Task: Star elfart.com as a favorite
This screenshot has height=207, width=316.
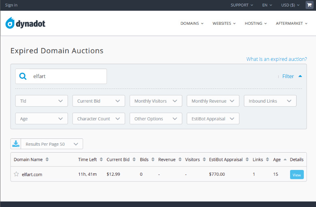Action: (16, 174)
